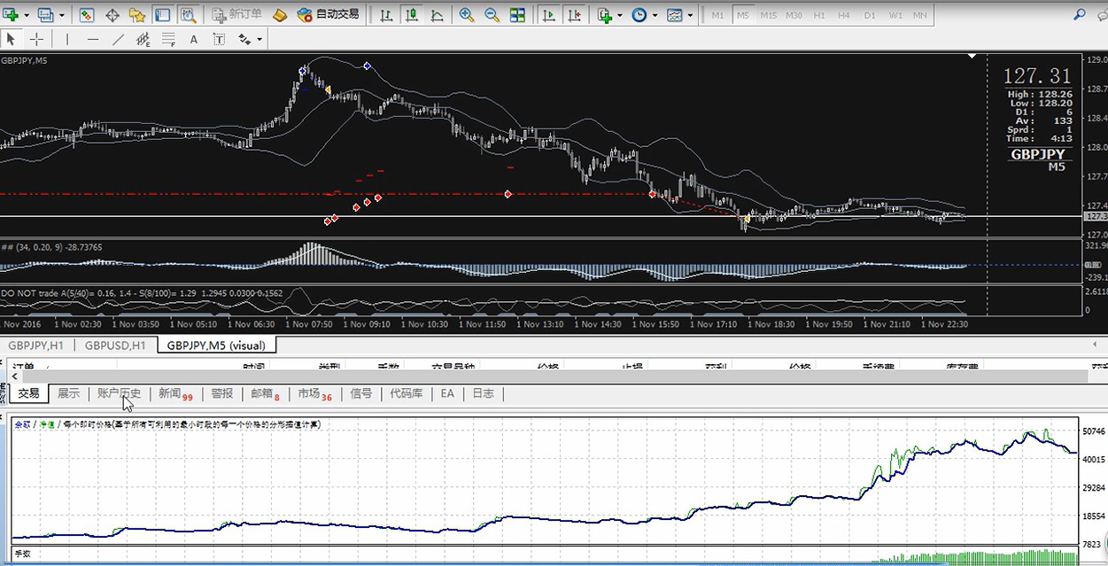
Task: Open the new chart dropdown arrow
Action: pyautogui.click(x=26, y=15)
